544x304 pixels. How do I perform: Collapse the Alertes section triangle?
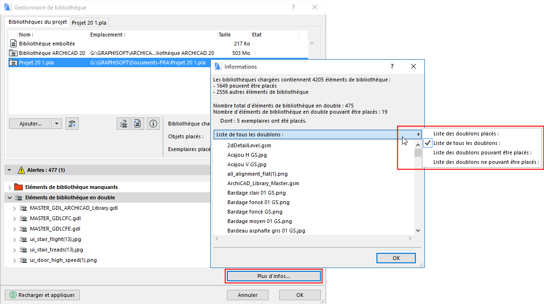(9, 170)
